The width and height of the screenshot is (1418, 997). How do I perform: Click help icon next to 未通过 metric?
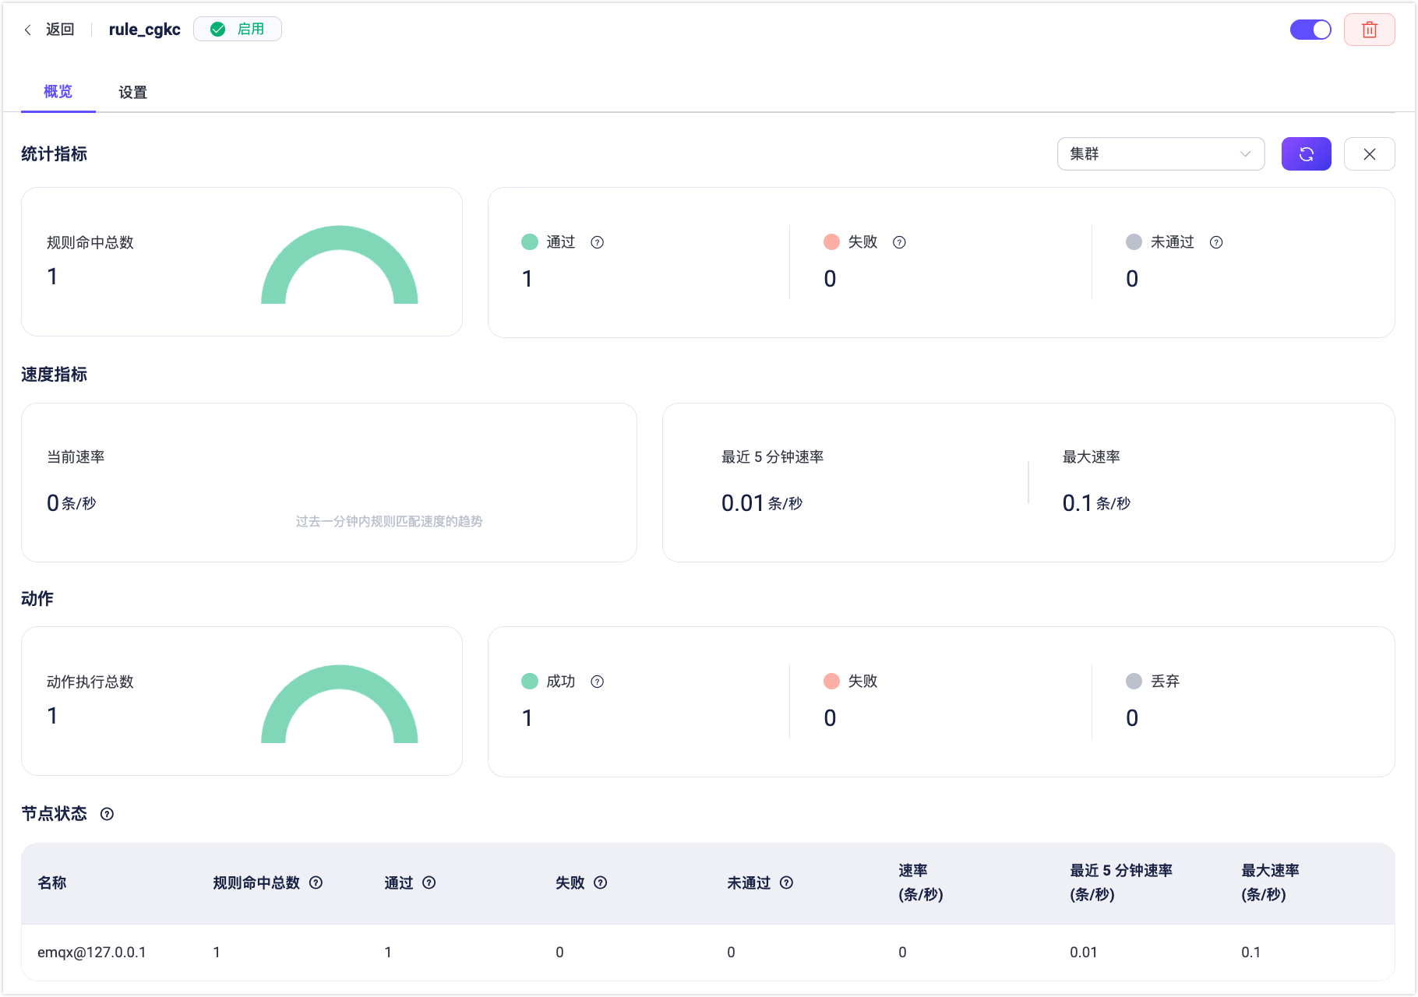coord(1215,242)
